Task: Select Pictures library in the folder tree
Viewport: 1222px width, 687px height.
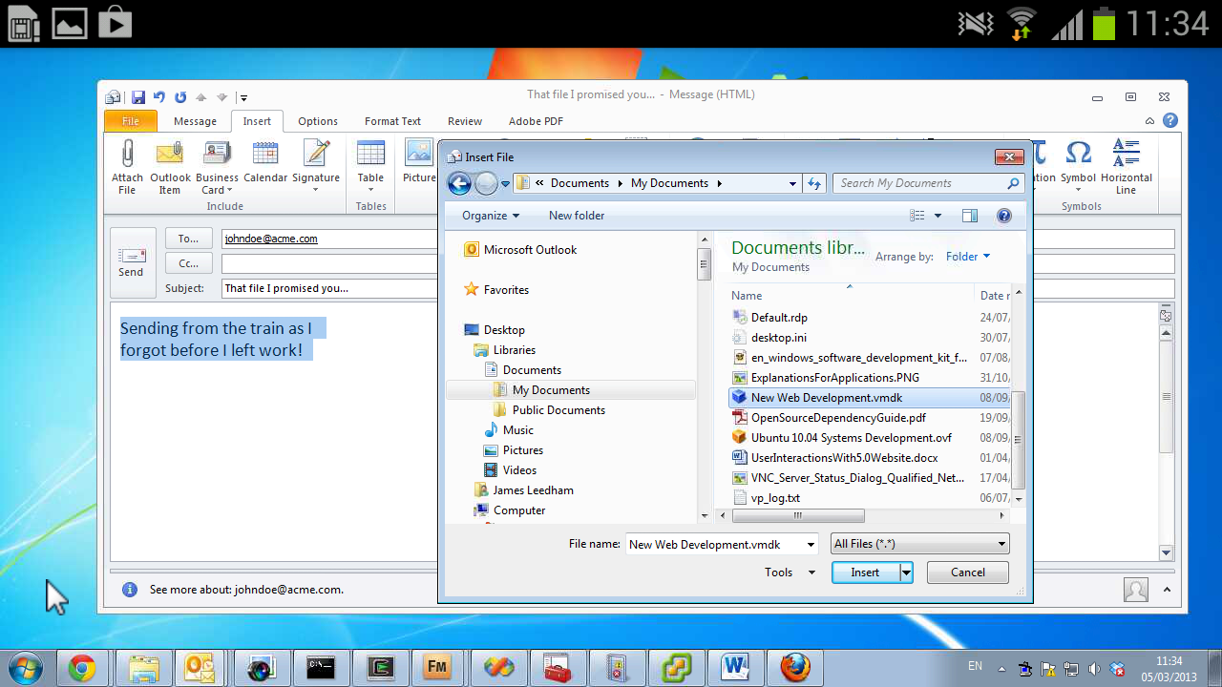Action: [x=523, y=450]
